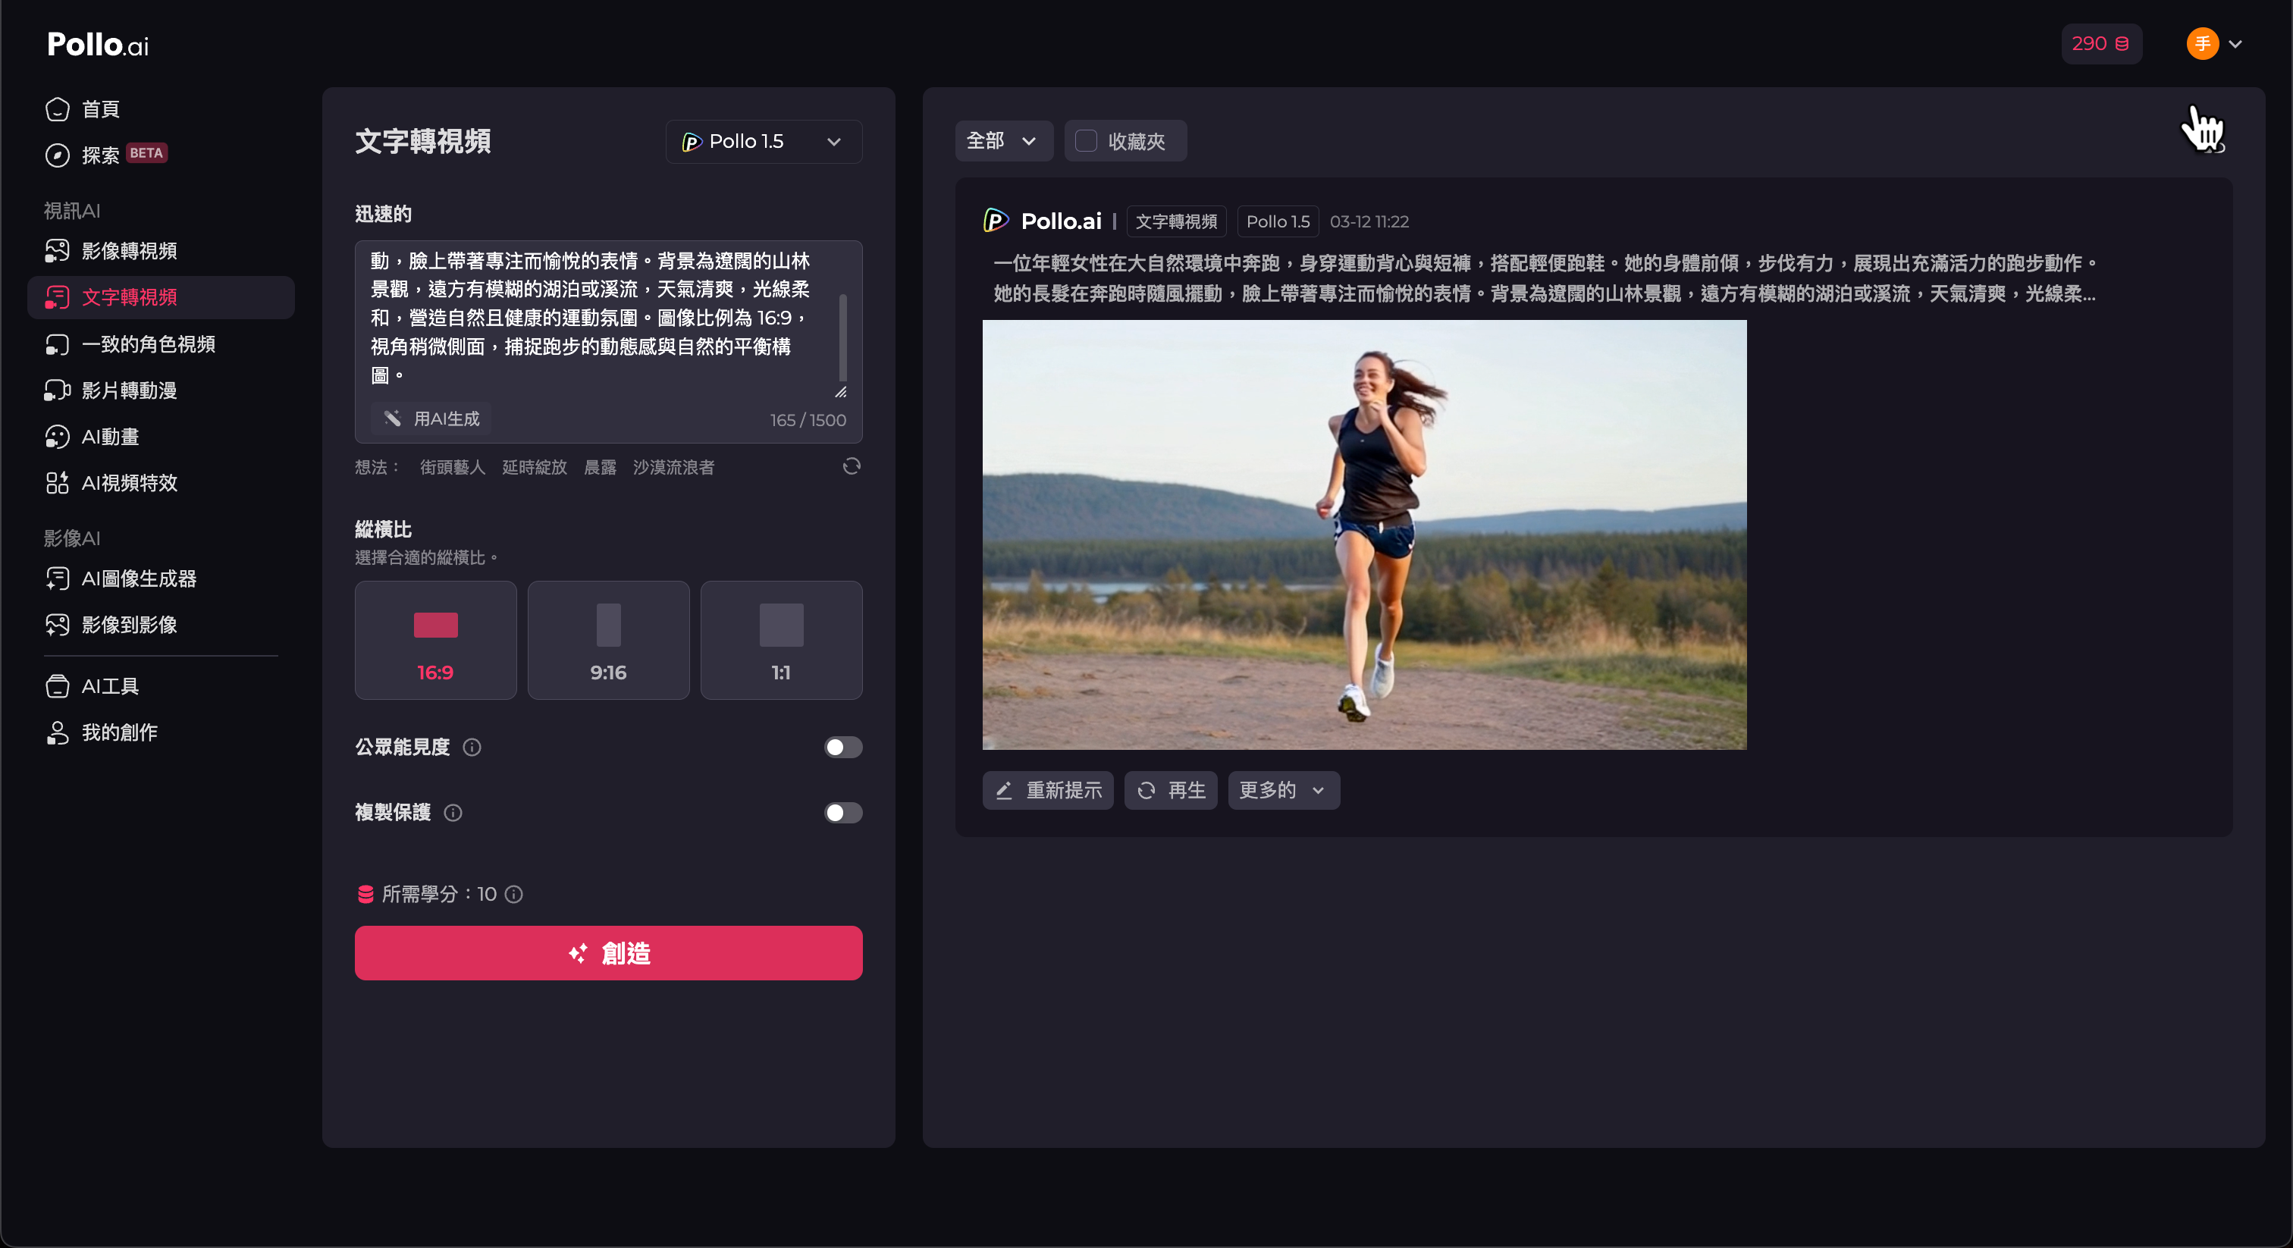
Task: Click the 重新提示 button
Action: pyautogui.click(x=1048, y=789)
